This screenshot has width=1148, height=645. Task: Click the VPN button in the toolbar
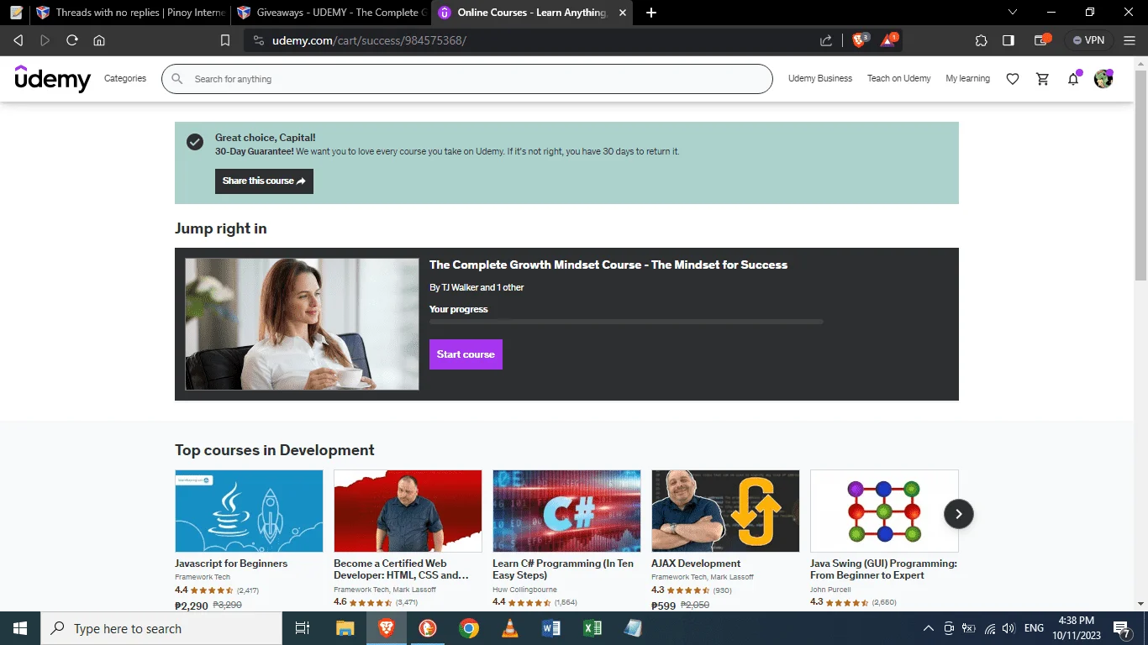pyautogui.click(x=1089, y=40)
